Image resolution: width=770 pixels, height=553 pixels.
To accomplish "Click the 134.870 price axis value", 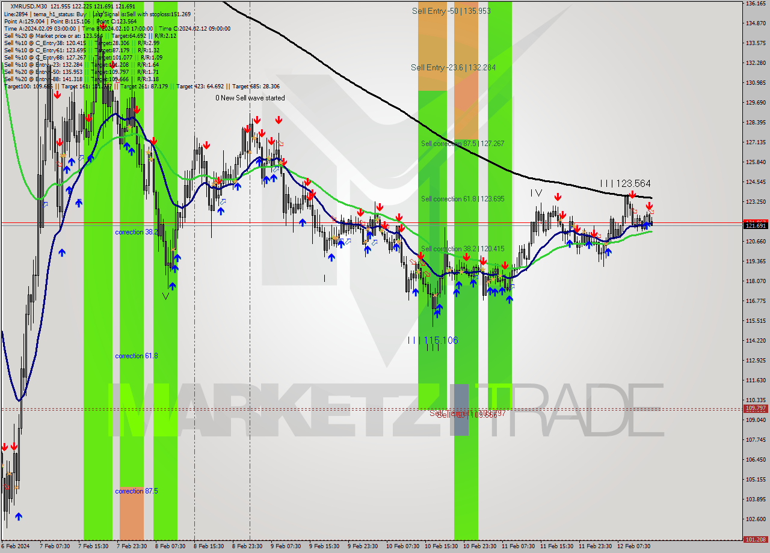I will point(756,23).
